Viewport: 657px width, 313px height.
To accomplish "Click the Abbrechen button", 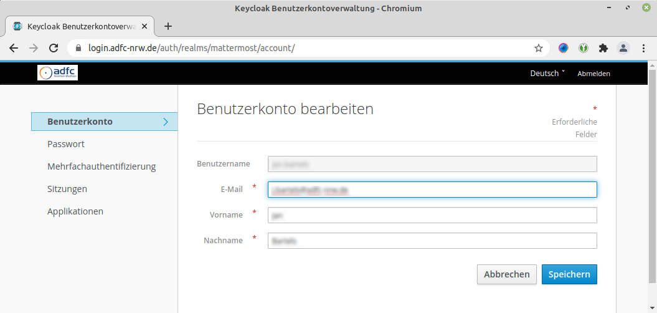I will click(506, 274).
